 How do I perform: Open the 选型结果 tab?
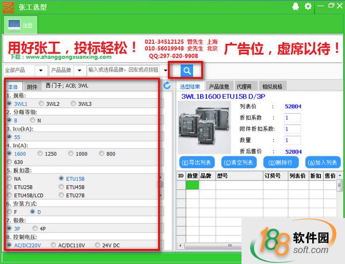click(x=190, y=86)
